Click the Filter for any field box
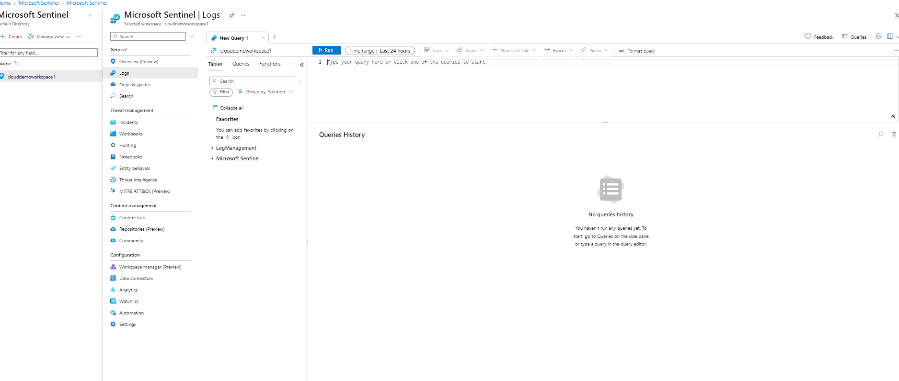Image resolution: width=899 pixels, height=381 pixels. click(48, 53)
